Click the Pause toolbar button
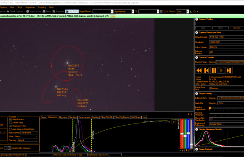The height and width of the screenshot is (157, 244). click(47, 11)
